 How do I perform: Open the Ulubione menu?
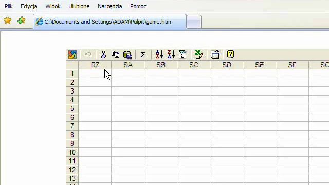[79, 6]
